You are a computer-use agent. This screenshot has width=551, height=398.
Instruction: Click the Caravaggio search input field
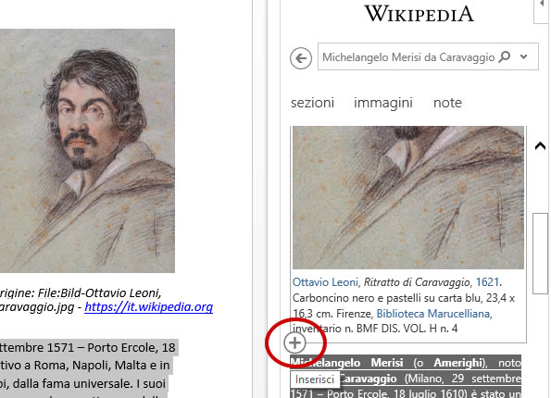click(x=408, y=56)
